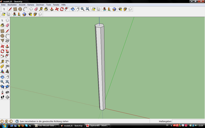Select the Freehand drawing tool
This screenshot has width=205, height=128.
point(7,41)
